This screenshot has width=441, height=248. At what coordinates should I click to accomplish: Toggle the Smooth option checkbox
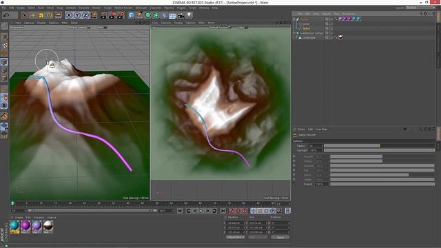pos(294,156)
